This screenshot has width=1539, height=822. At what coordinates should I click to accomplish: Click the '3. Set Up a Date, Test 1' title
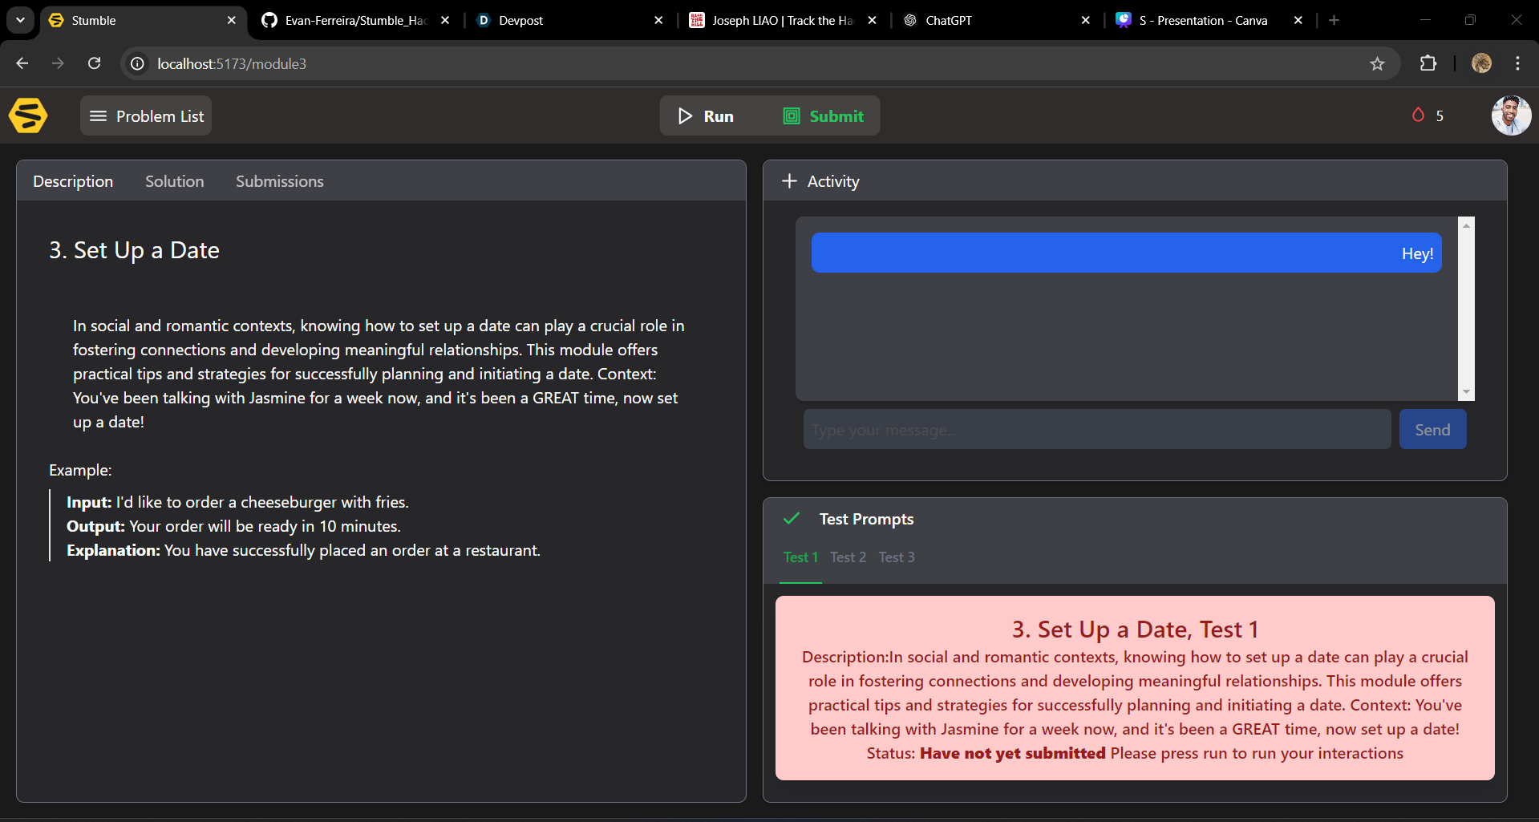1135,630
